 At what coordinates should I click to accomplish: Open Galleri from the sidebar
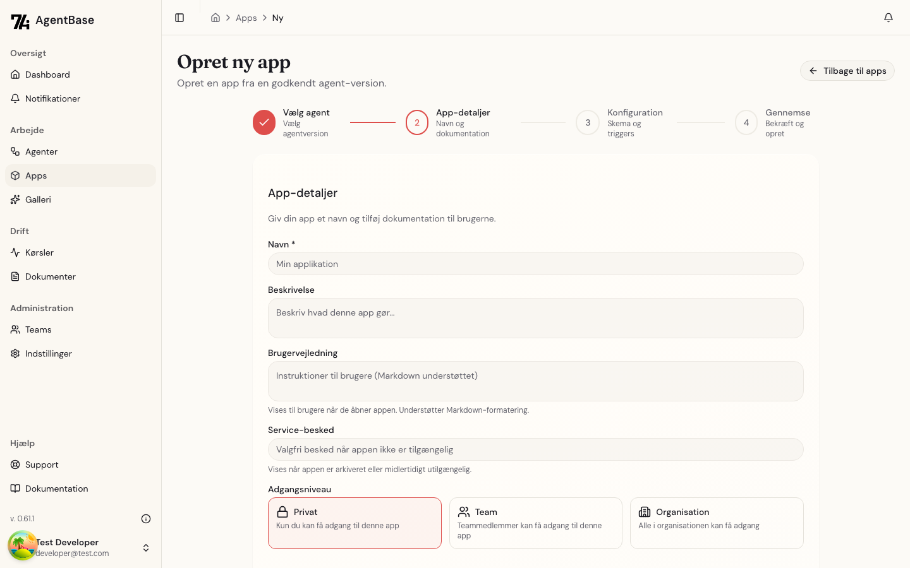pyautogui.click(x=38, y=199)
